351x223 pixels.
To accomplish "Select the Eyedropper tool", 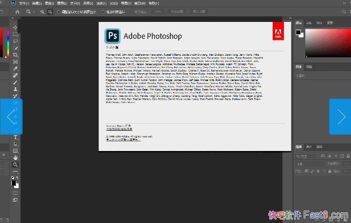I will coord(15,69).
